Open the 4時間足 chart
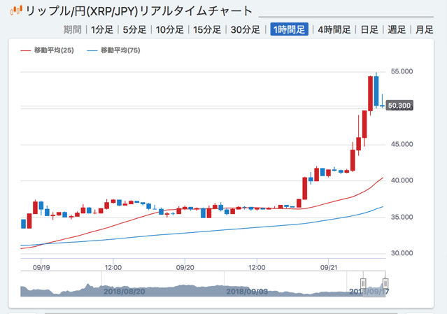 click(334, 29)
